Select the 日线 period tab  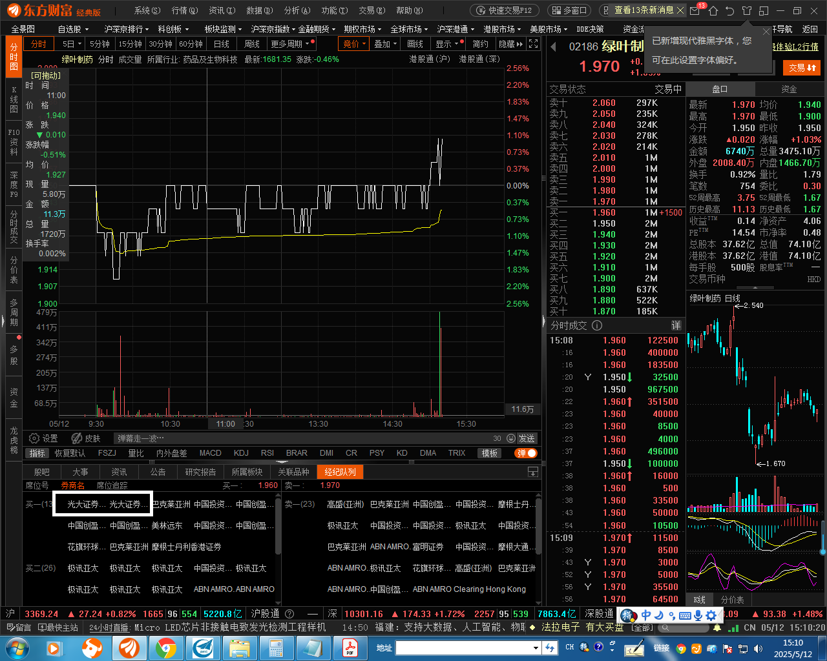click(222, 44)
